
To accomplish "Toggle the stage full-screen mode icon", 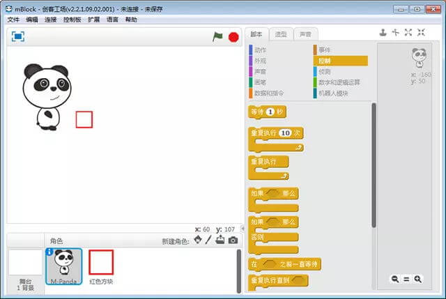I will point(18,36).
